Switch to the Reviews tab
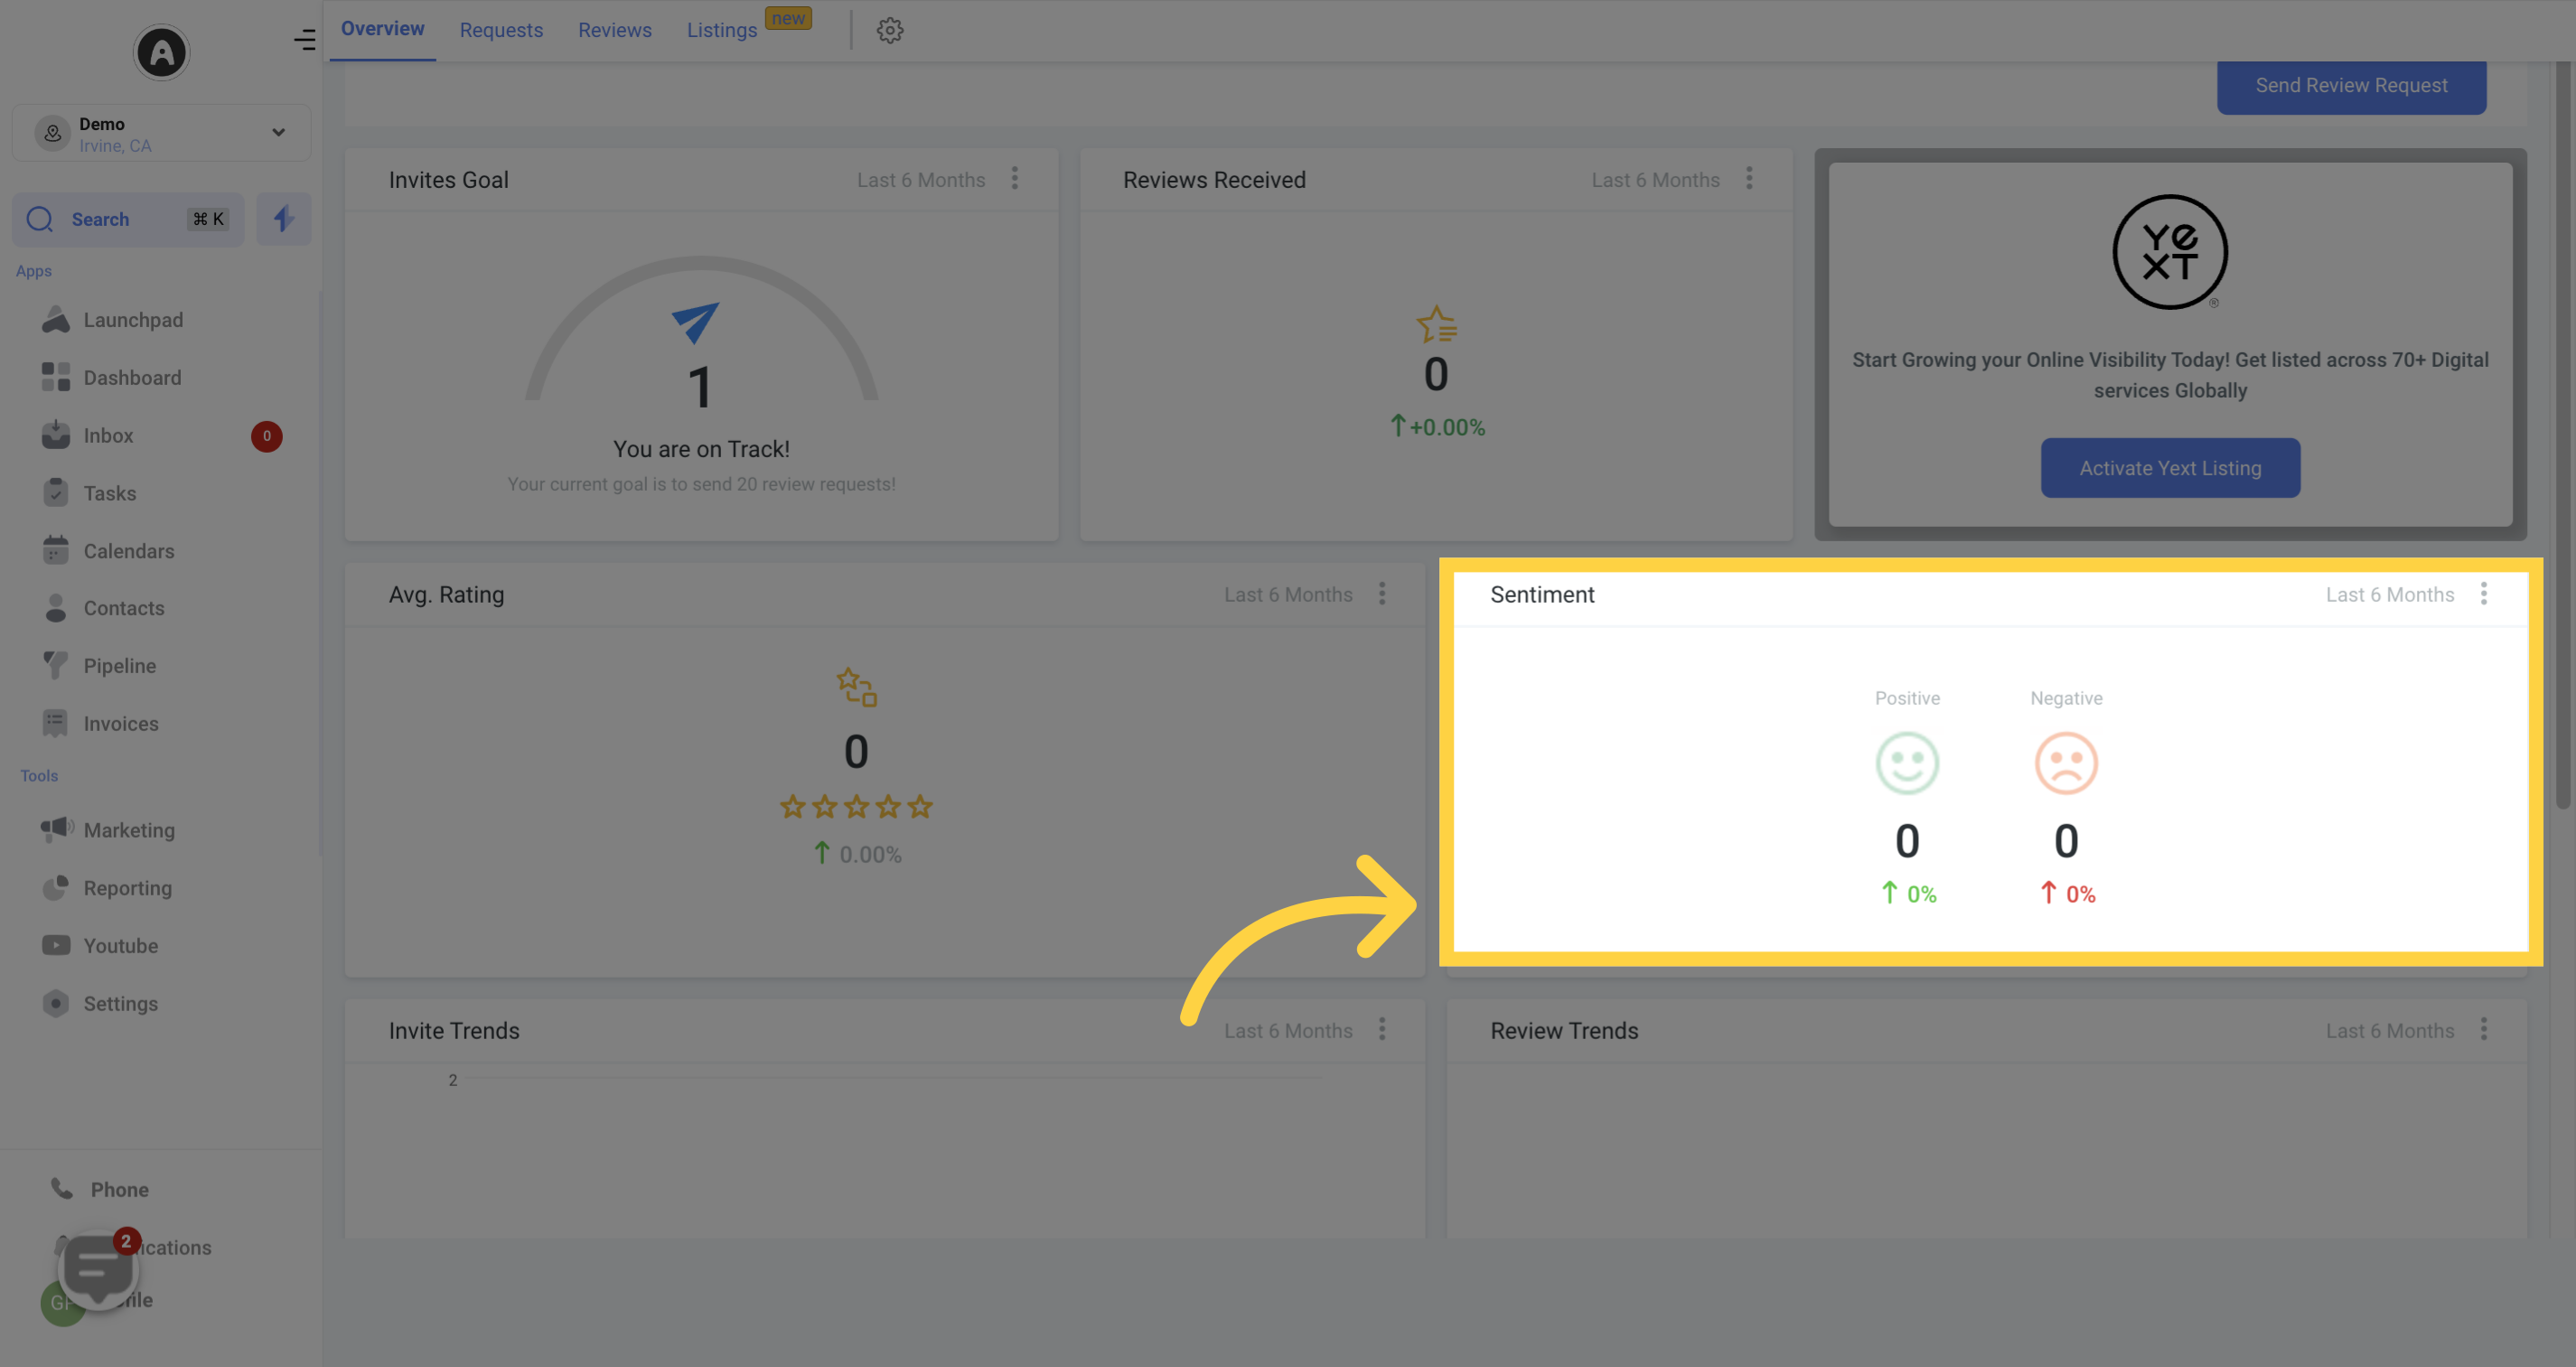The image size is (2576, 1367). pos(614,29)
